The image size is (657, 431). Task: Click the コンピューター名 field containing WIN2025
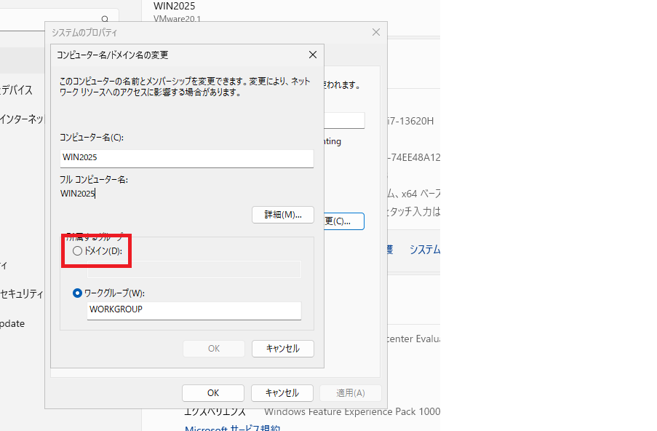tap(187, 157)
